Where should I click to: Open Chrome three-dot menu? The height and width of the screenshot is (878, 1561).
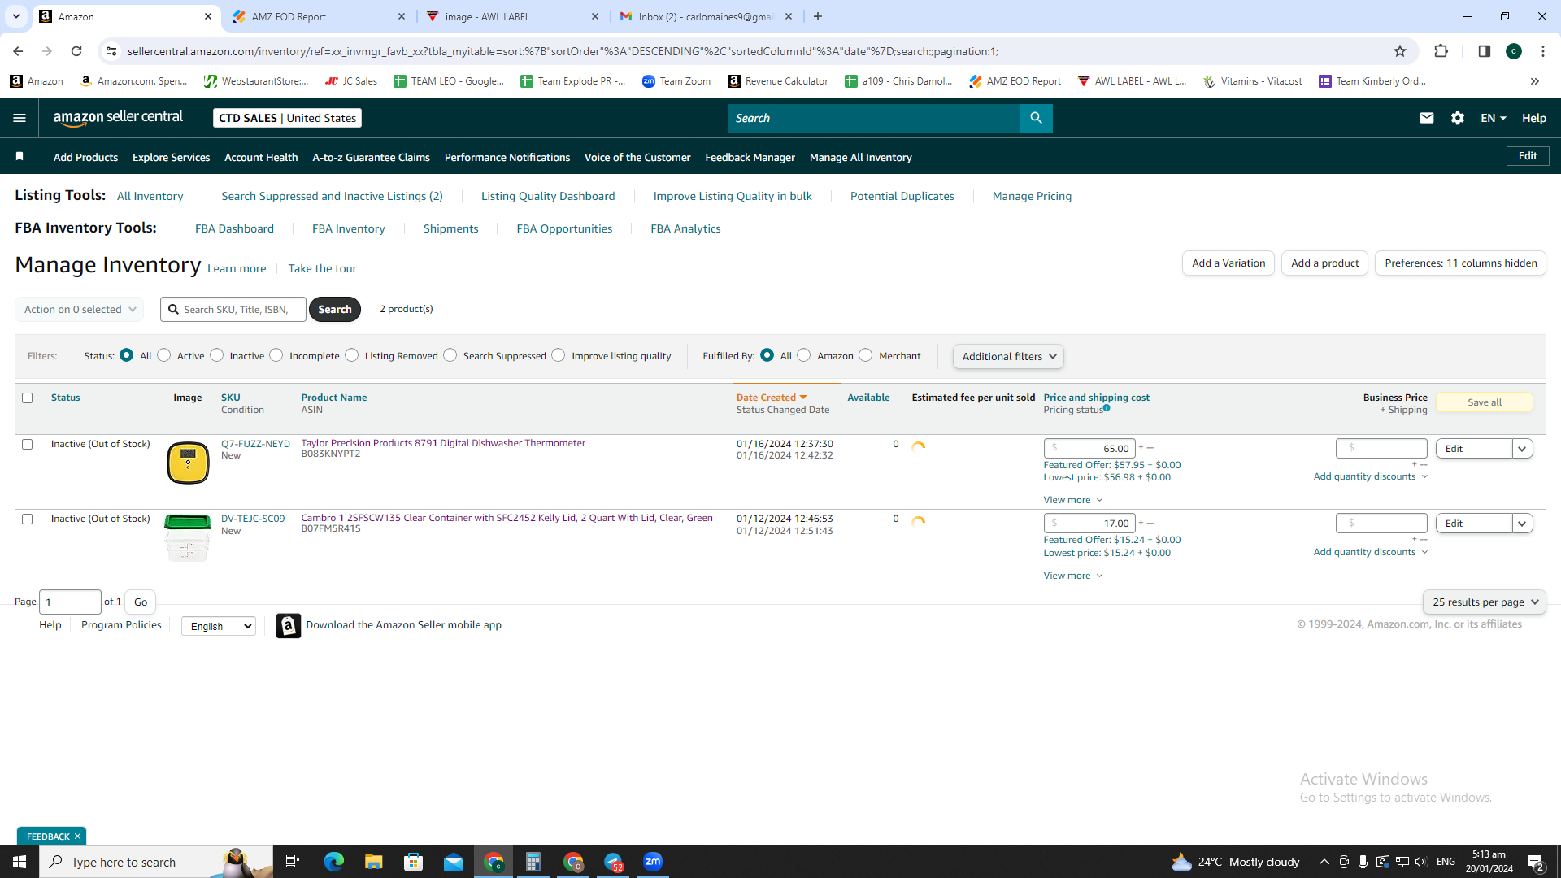[1542, 51]
